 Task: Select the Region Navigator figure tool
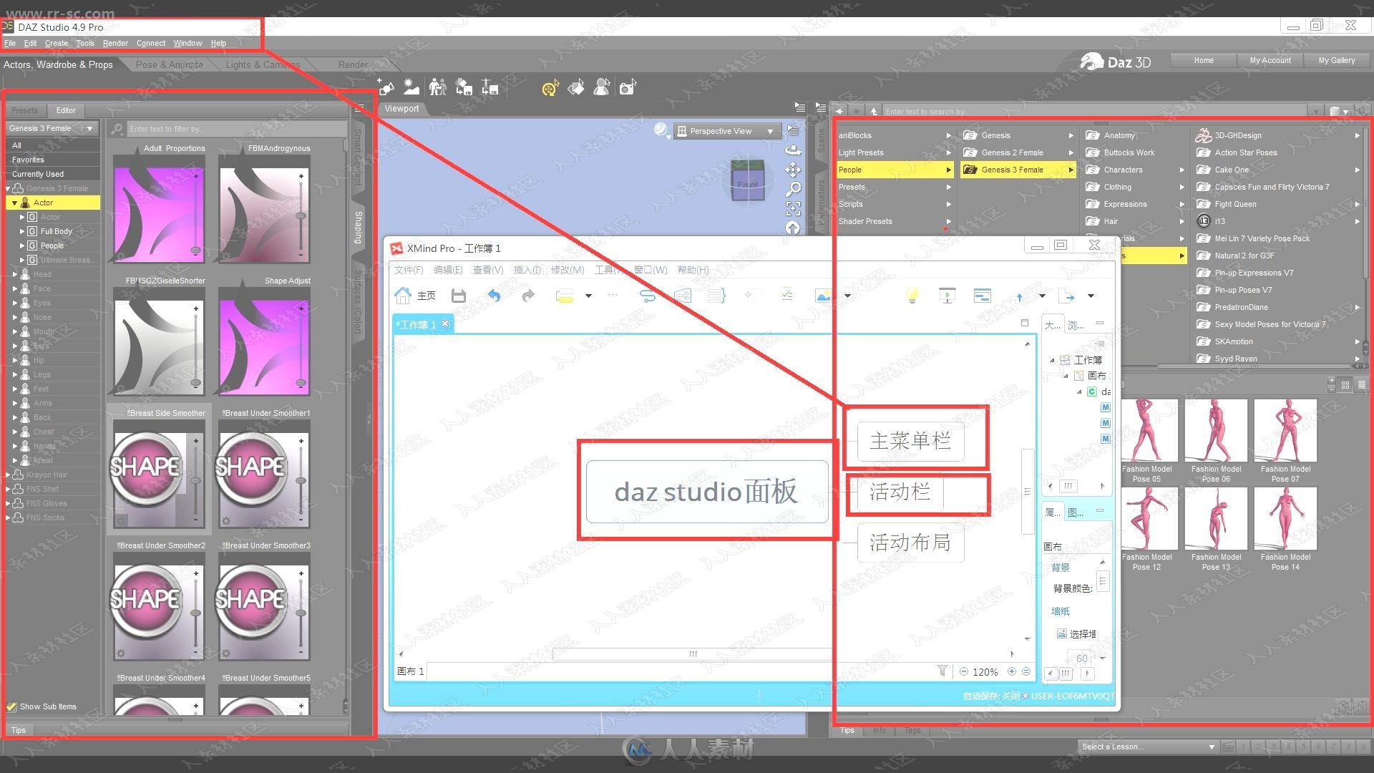(602, 87)
